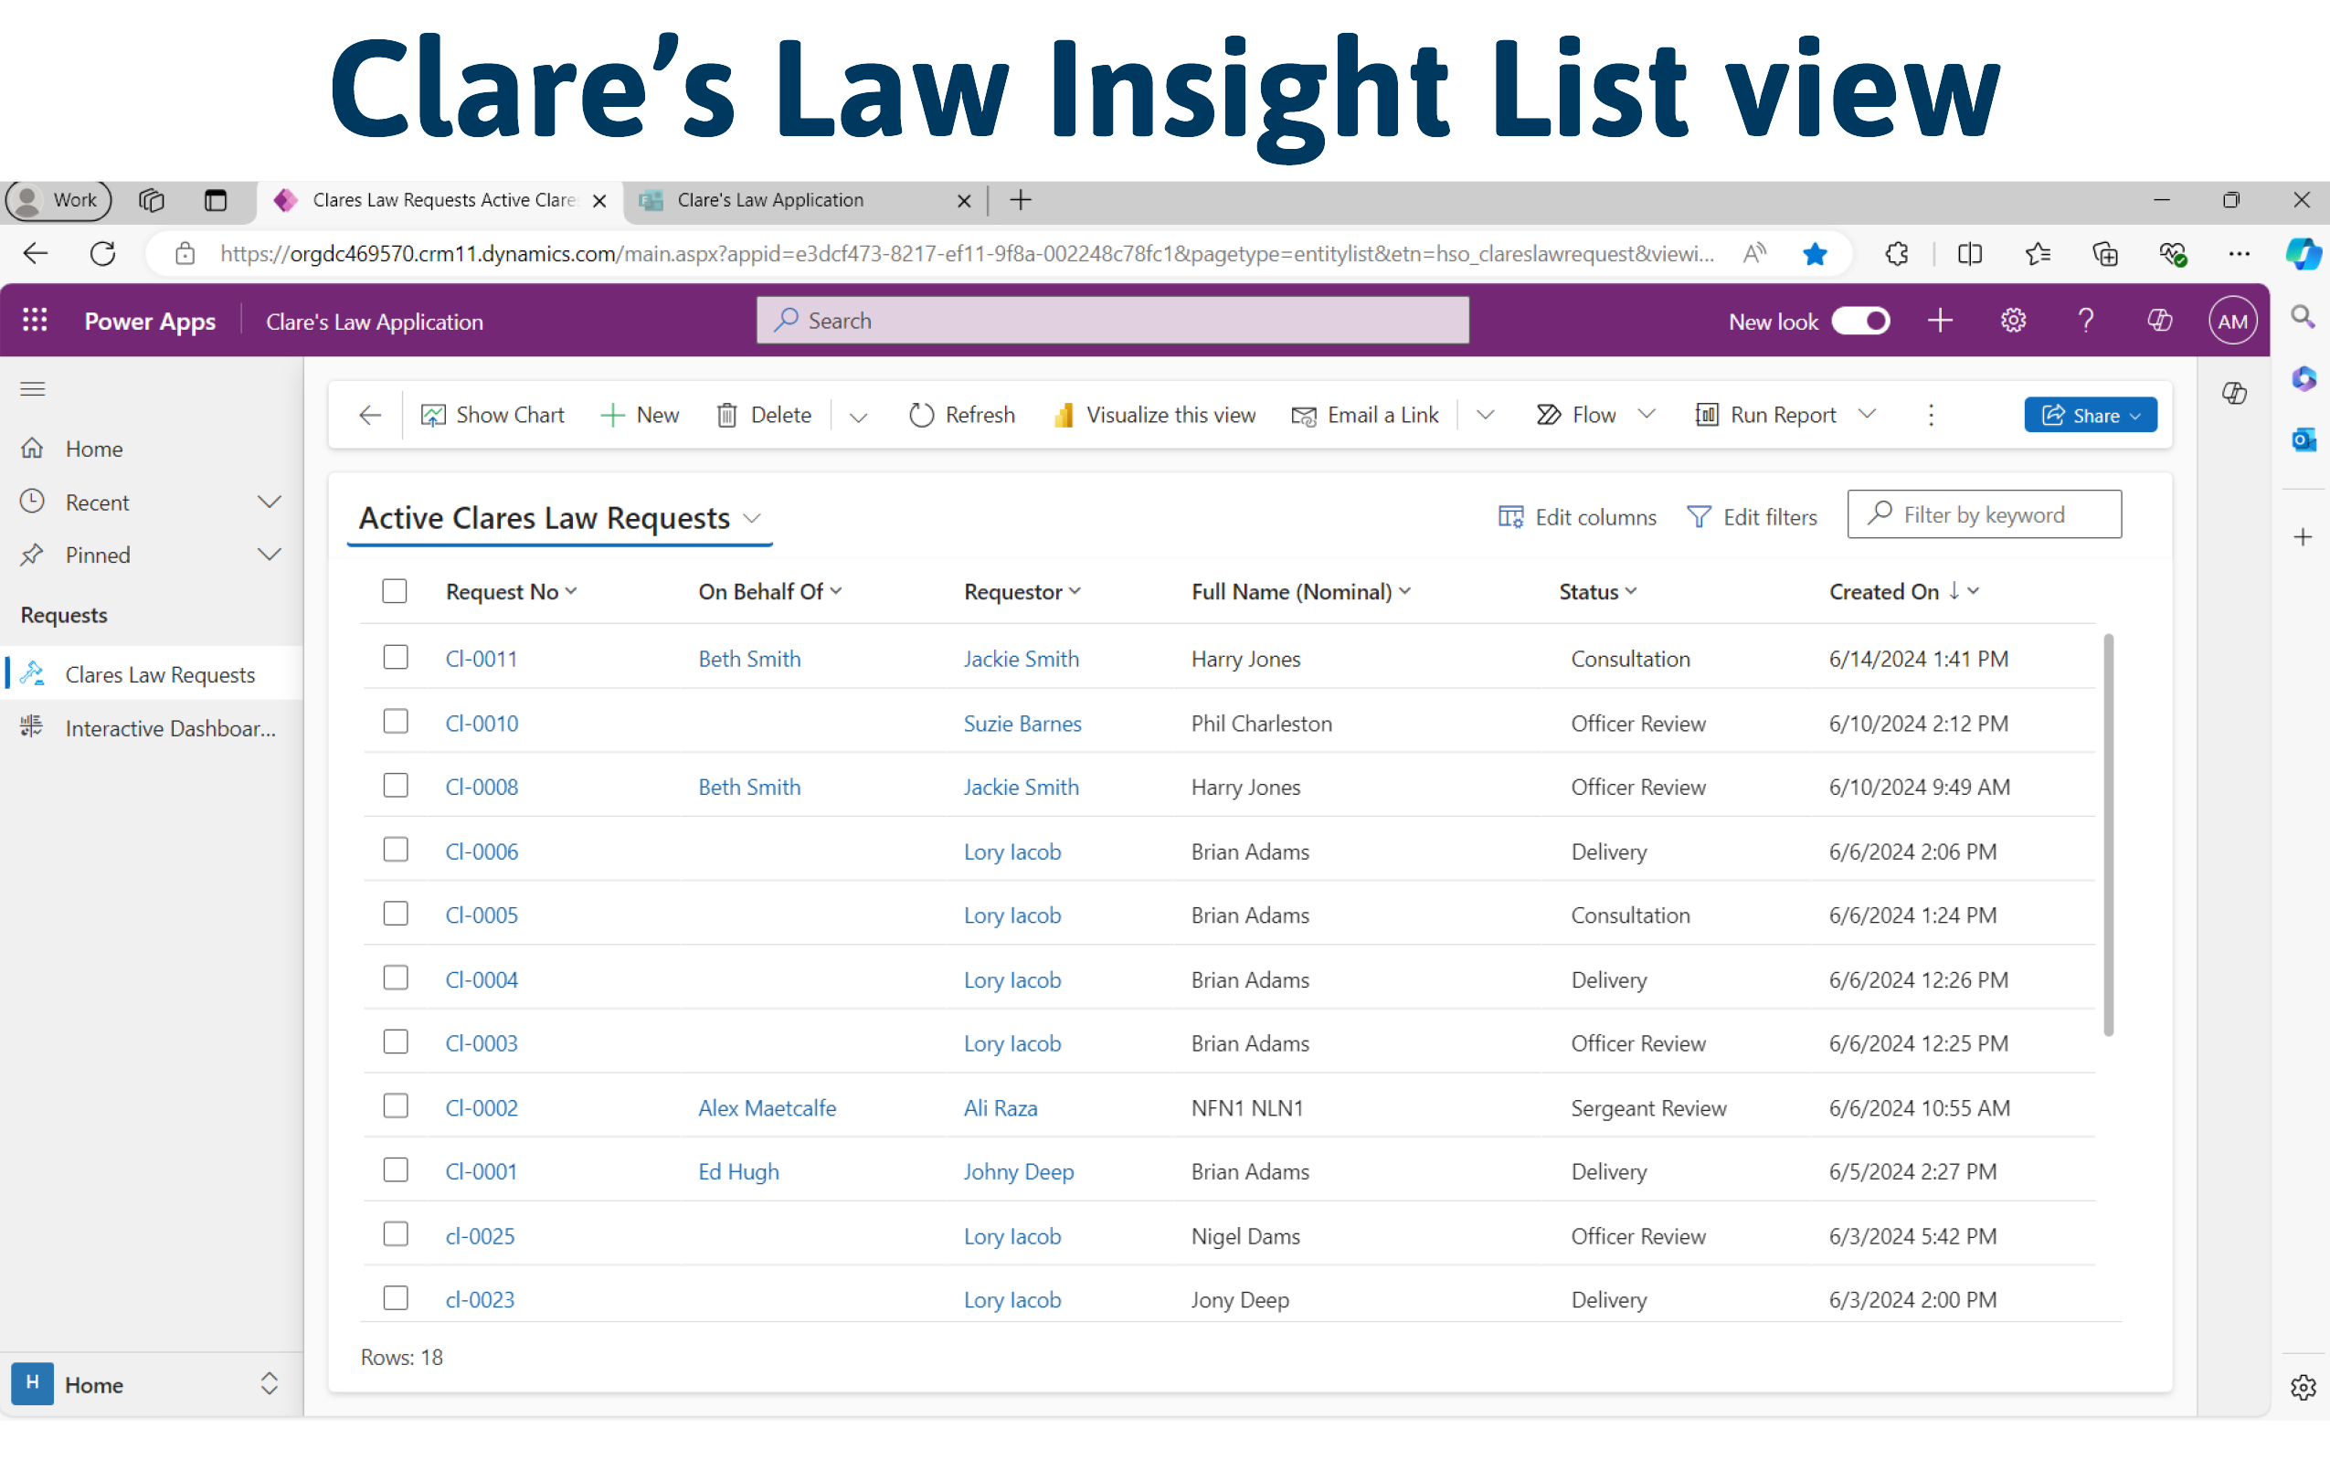Click the Refresh icon to reload records
This screenshot has height=1481, width=2330.
[x=920, y=414]
